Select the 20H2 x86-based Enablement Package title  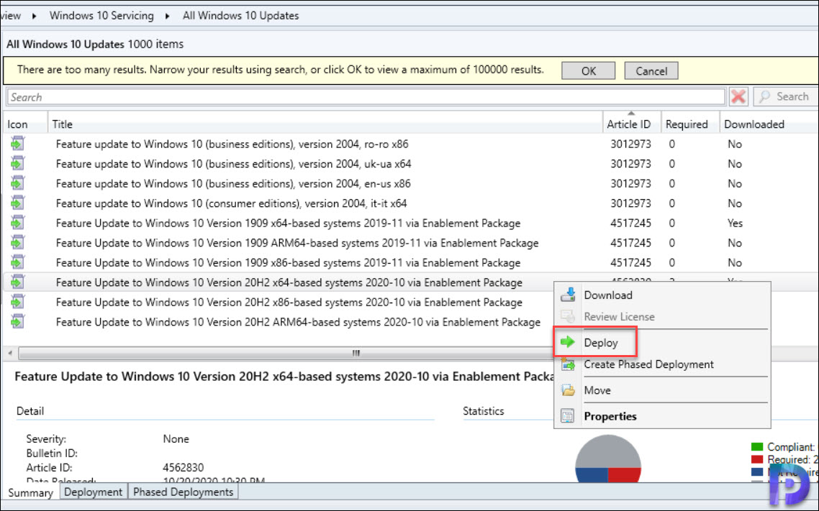click(289, 303)
